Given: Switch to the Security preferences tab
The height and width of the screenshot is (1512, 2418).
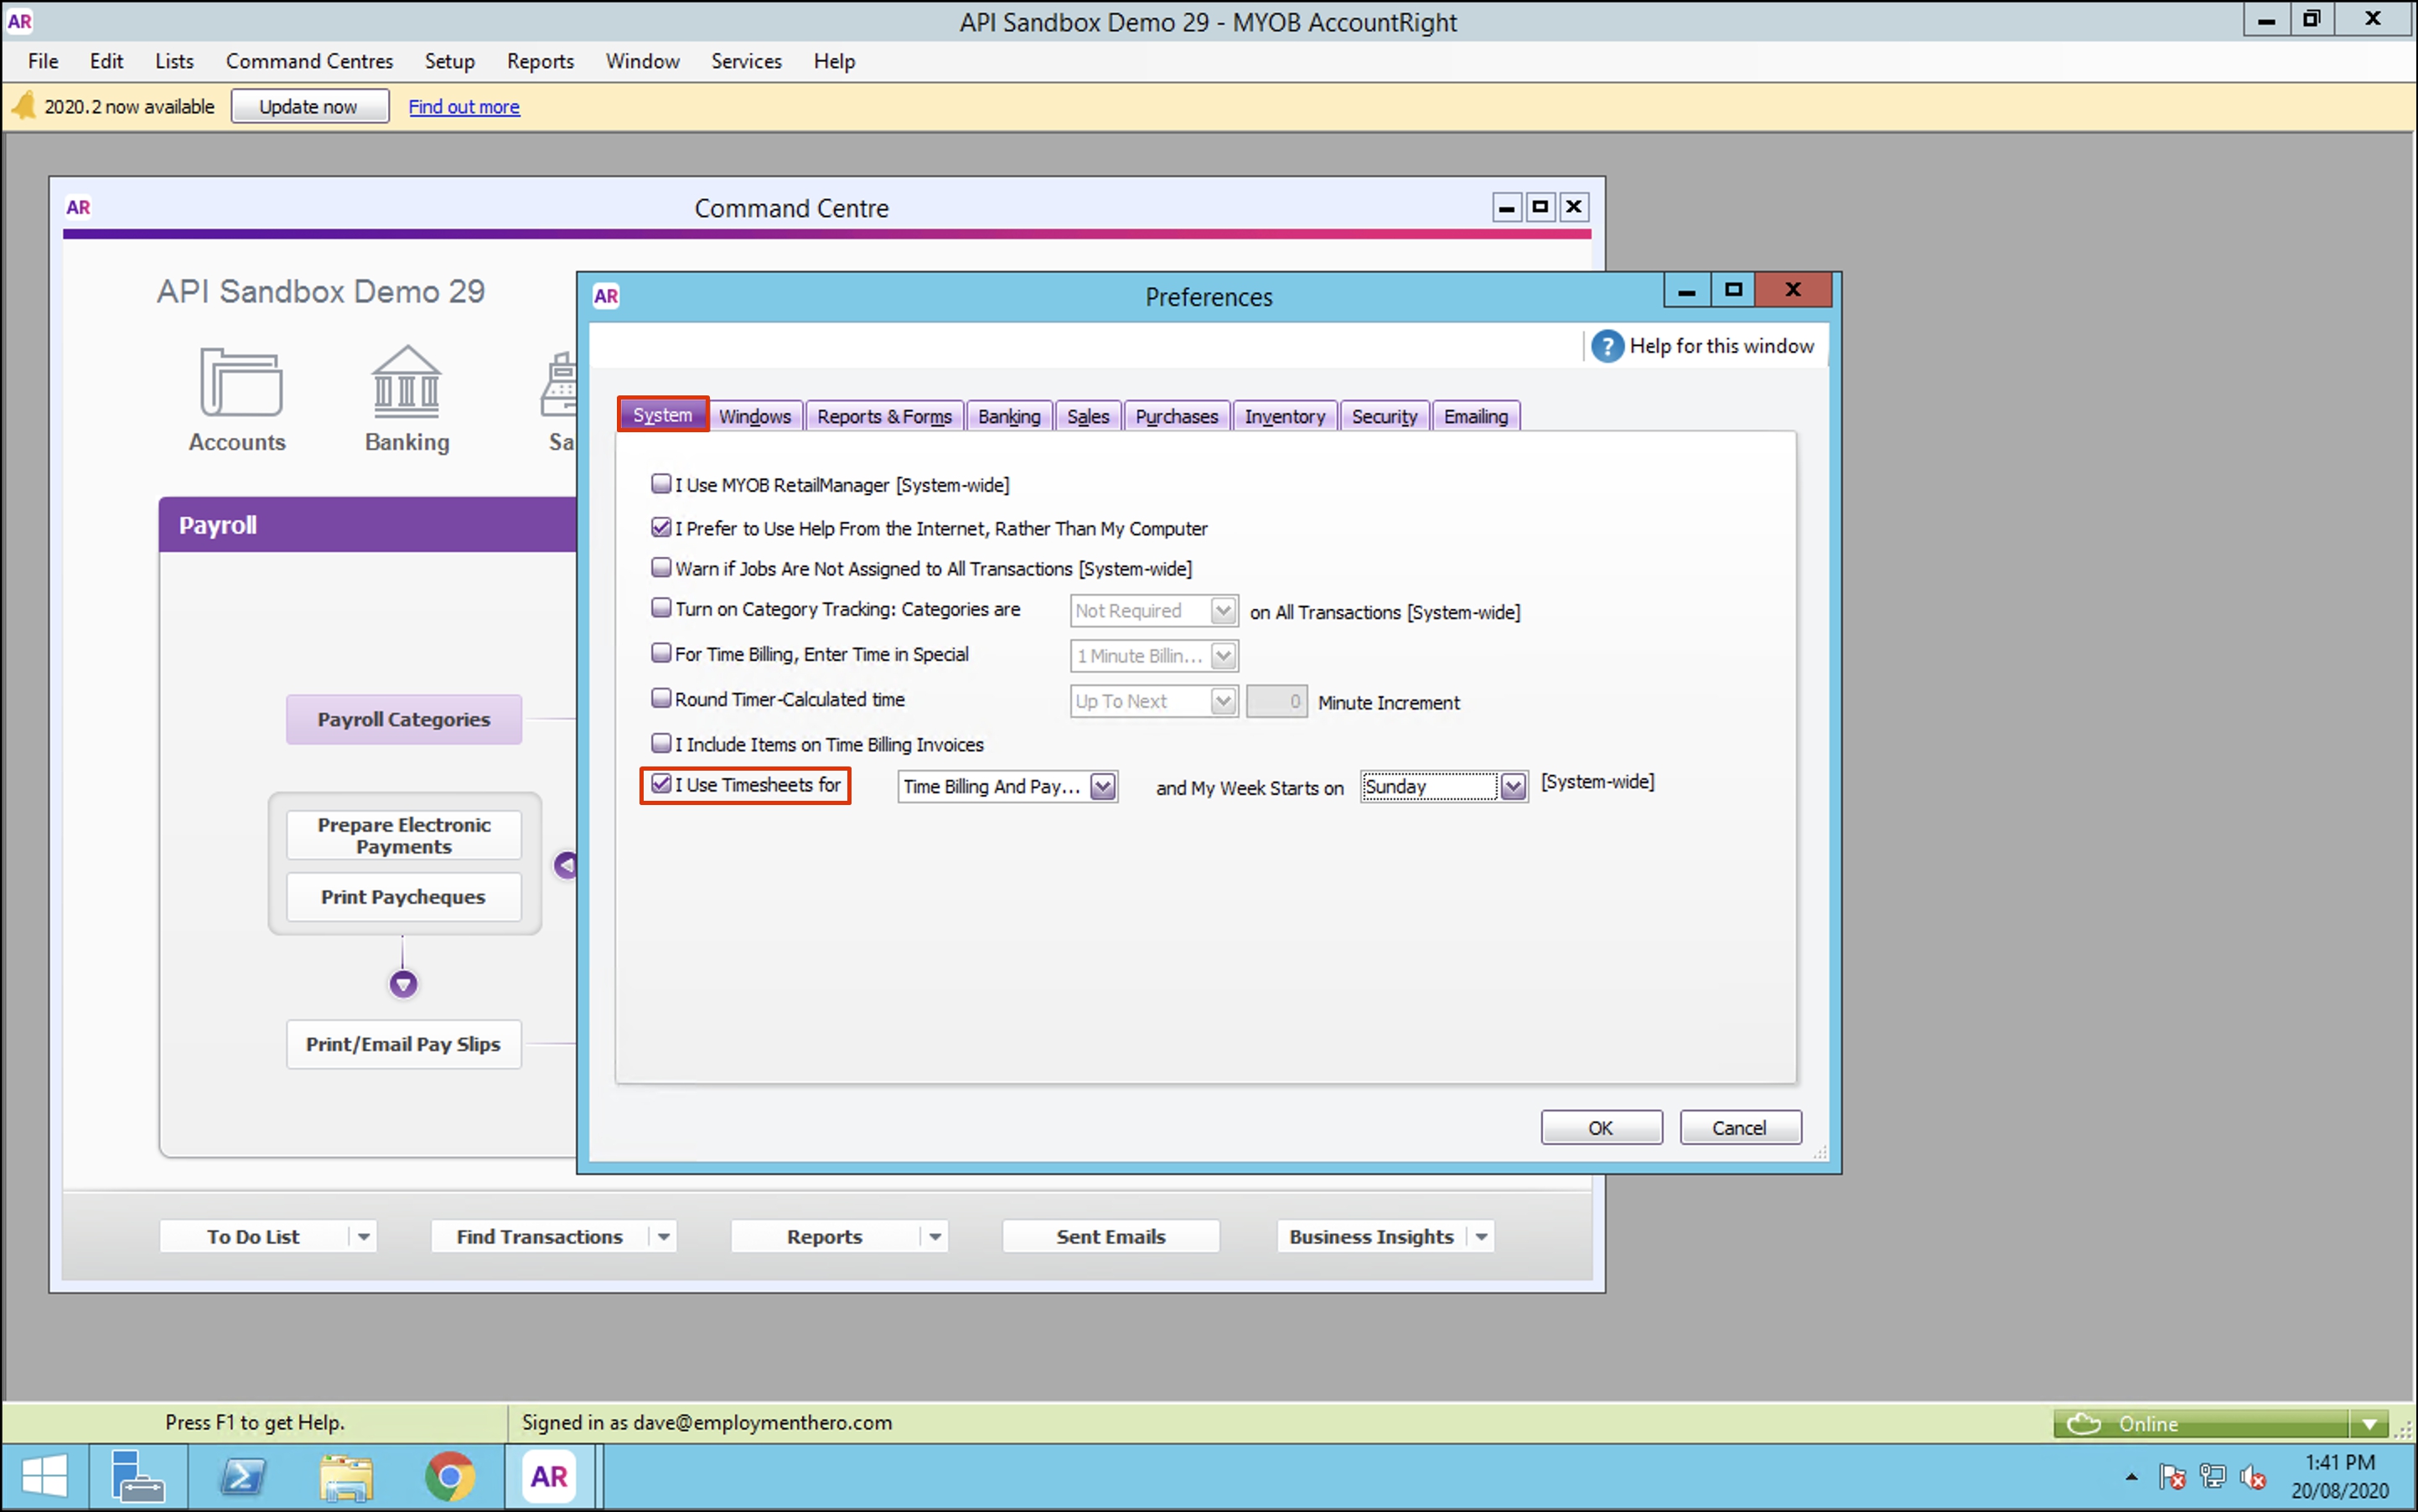Looking at the screenshot, I should point(1384,416).
